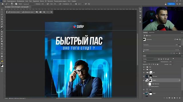Select the Eyedropper tool

(x=2, y=24)
